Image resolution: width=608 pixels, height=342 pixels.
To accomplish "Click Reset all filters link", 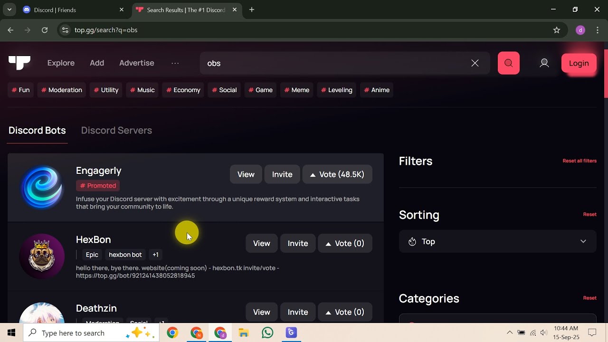I will [x=579, y=161].
